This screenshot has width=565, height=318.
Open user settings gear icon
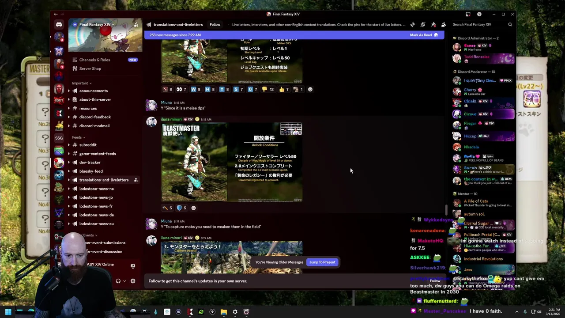pos(133,281)
